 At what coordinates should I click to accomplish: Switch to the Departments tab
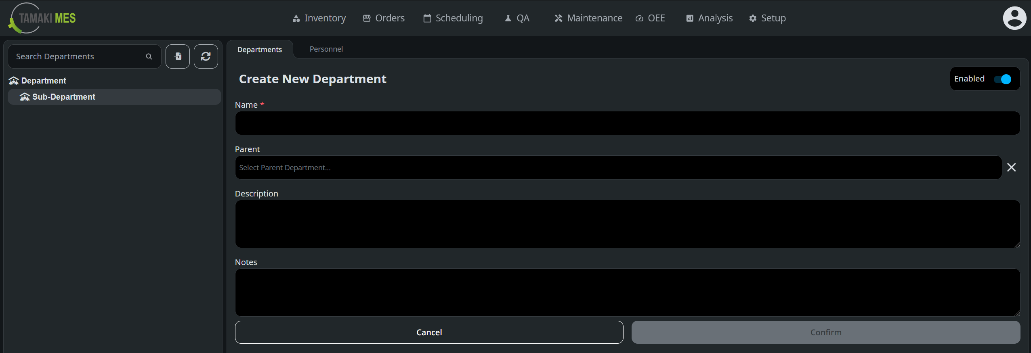(260, 50)
